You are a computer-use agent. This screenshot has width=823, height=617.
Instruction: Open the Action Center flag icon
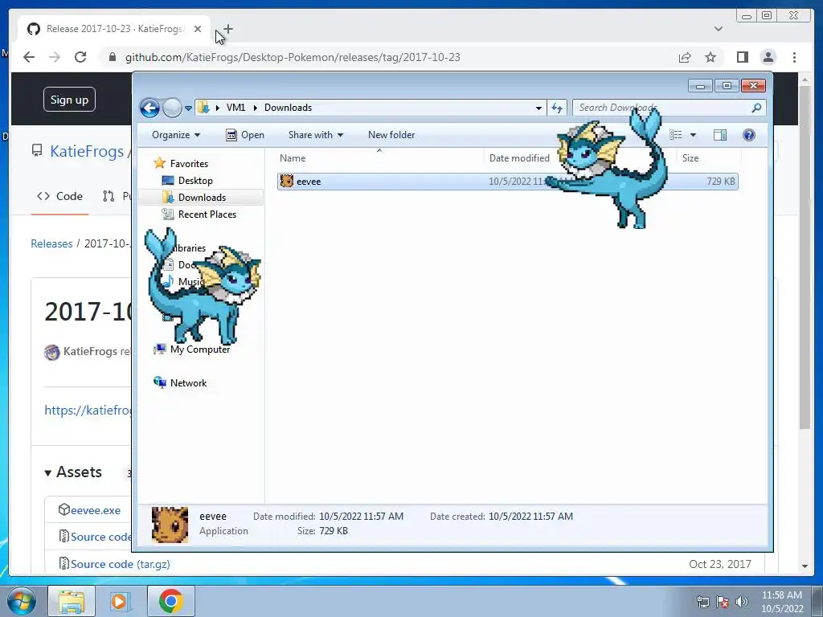[723, 602]
